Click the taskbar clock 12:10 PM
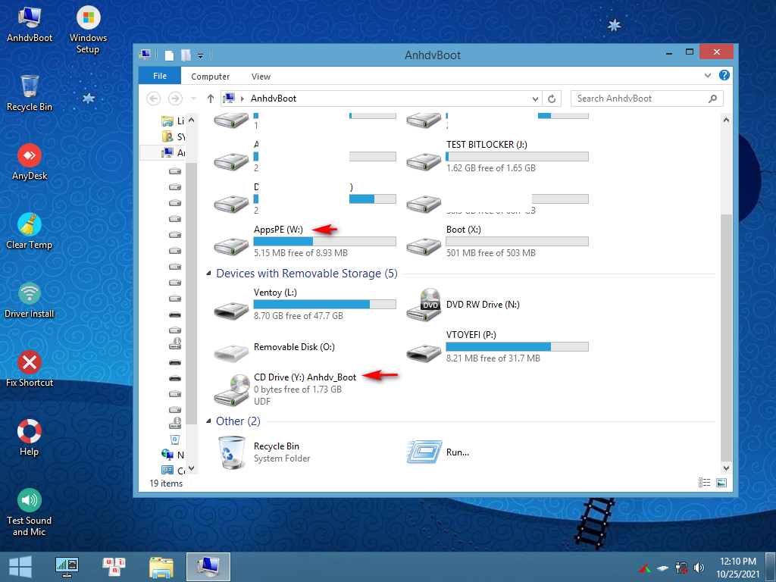Image resolution: width=776 pixels, height=582 pixels. 737,562
